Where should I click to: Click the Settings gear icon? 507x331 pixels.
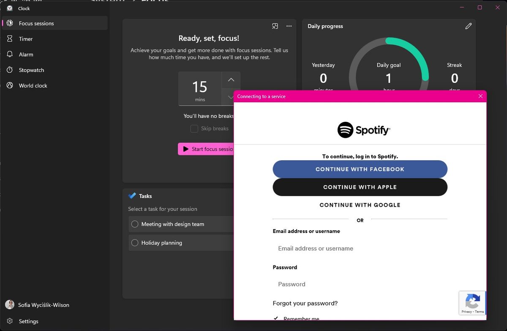[10, 321]
